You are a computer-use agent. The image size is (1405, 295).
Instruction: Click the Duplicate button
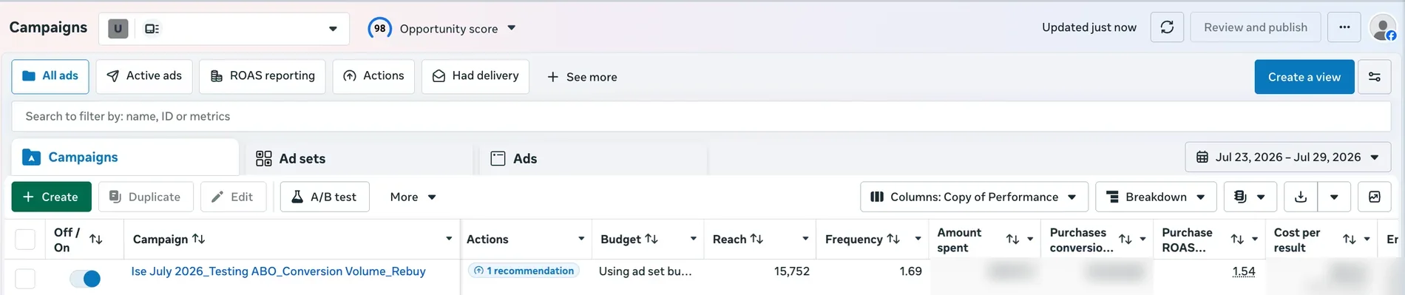(x=146, y=197)
